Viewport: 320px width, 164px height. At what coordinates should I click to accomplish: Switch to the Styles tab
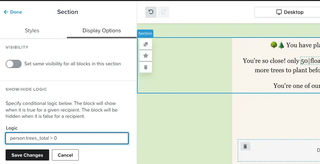[32, 31]
